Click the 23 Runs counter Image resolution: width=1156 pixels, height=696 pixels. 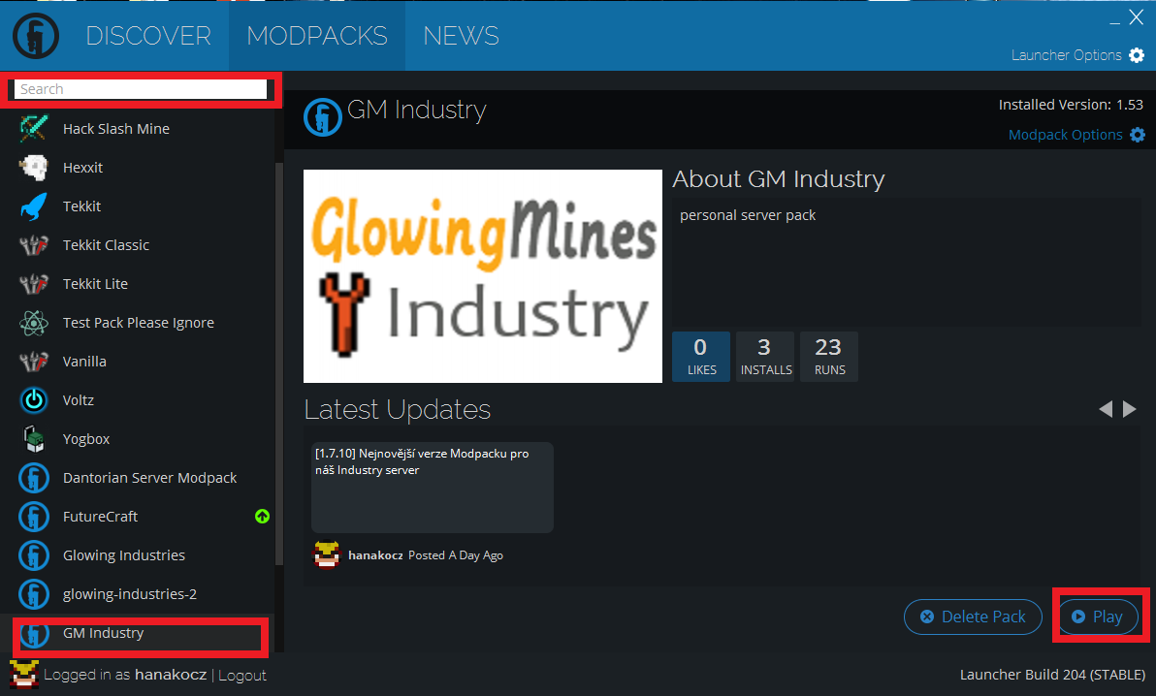828,357
